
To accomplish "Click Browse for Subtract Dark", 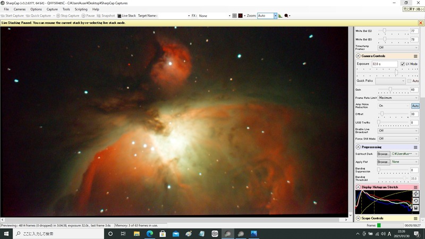I will (384, 154).
